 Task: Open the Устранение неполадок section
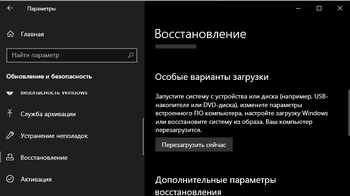coord(54,136)
